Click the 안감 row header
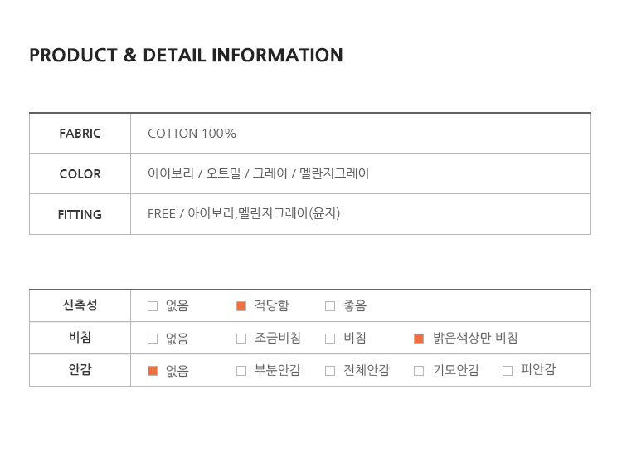 tap(80, 369)
